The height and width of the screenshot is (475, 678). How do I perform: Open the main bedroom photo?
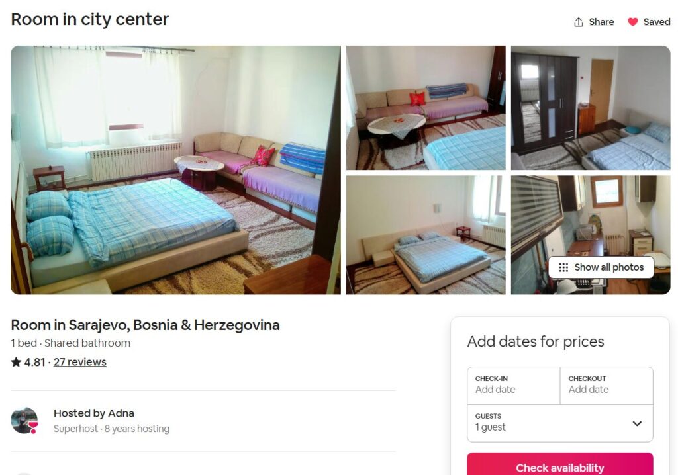[175, 170]
